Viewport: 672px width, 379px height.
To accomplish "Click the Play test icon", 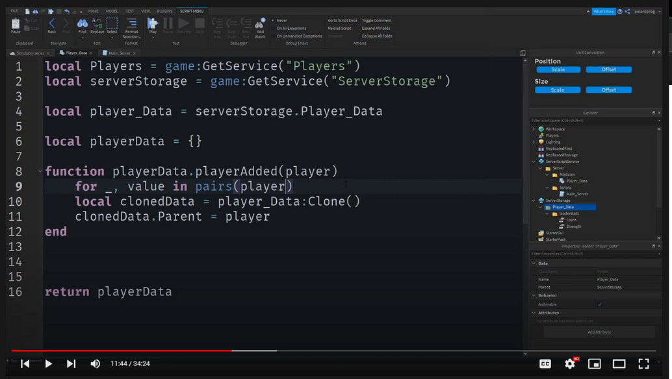I will pyautogui.click(x=153, y=24).
